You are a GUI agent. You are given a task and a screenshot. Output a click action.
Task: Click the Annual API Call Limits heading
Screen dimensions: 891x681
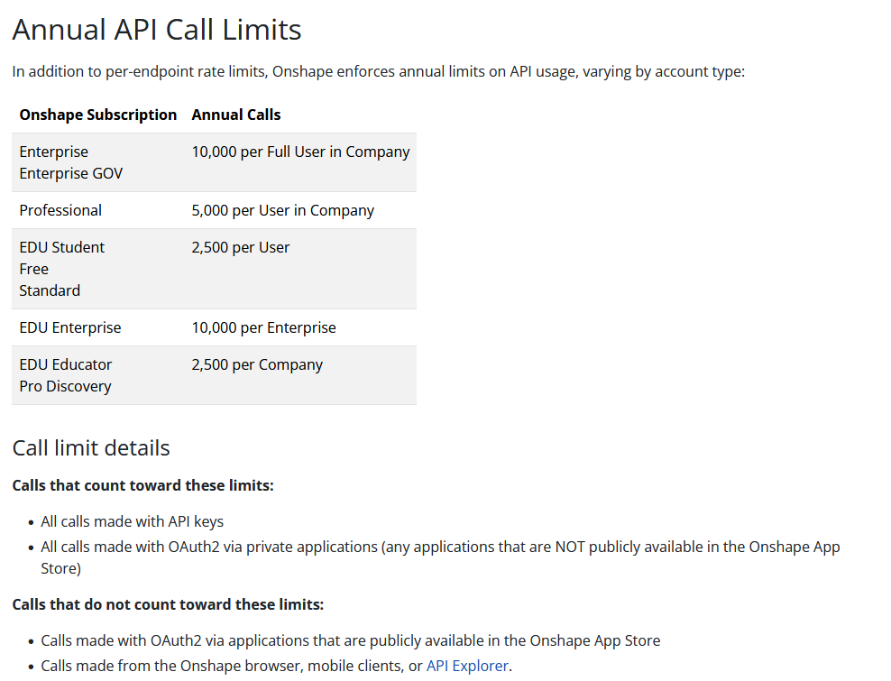(x=157, y=30)
